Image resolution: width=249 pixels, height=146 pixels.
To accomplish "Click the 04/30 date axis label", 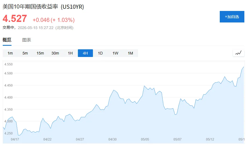I will pos(112,139).
